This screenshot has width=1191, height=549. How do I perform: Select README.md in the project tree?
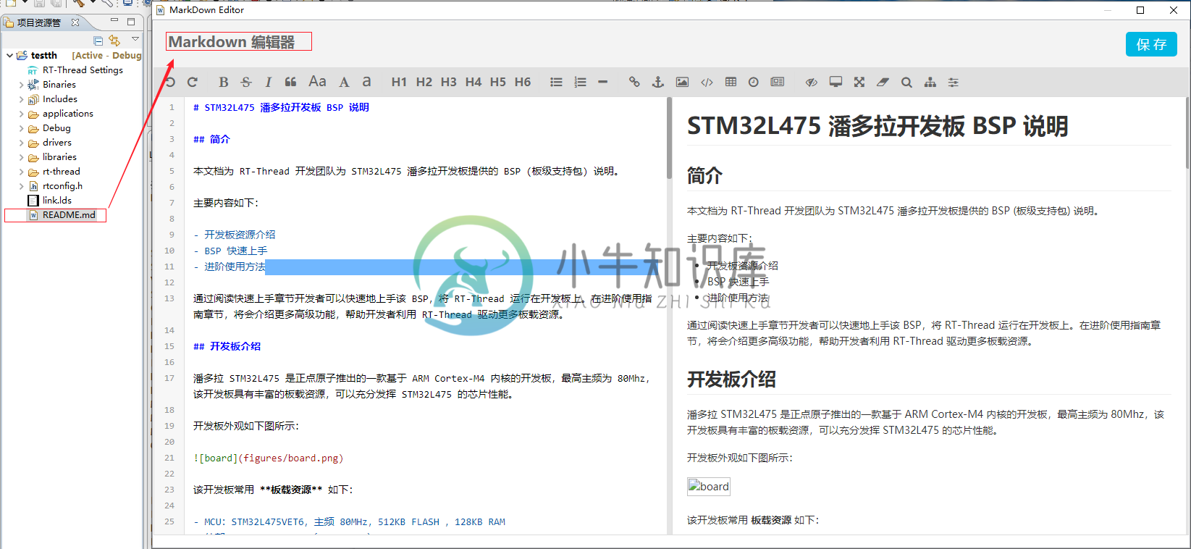(x=69, y=215)
